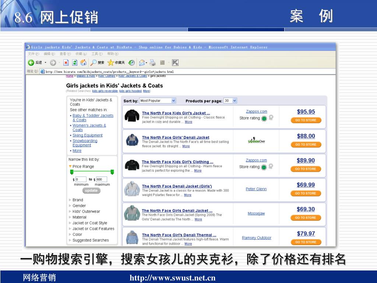Collapse the Price Range filter
This screenshot has height=283, width=377.
[x=70, y=166]
